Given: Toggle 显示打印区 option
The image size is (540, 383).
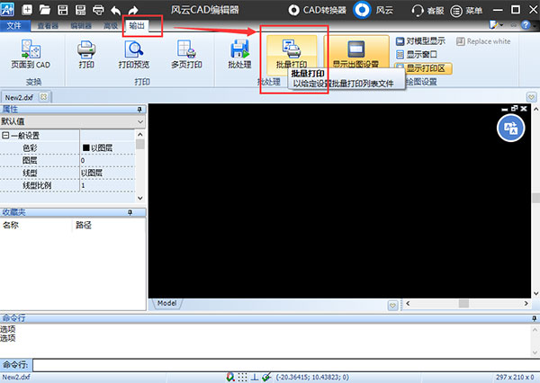Looking at the screenshot, I should [x=424, y=68].
